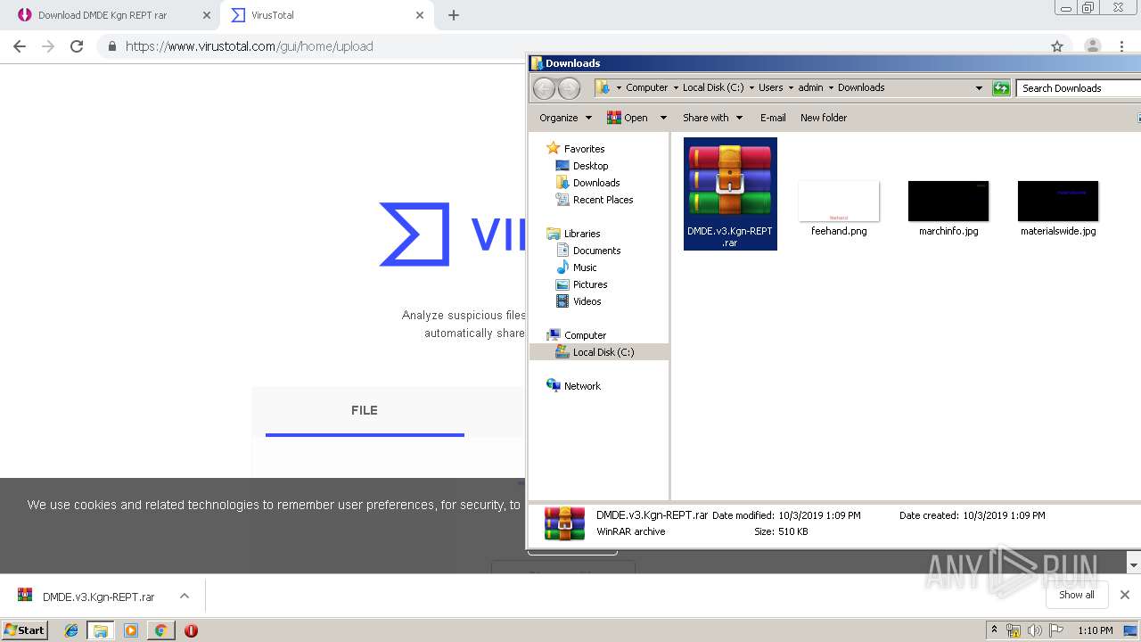
Task: Select Local Disk (C:) in navigation pane
Action: (599, 352)
